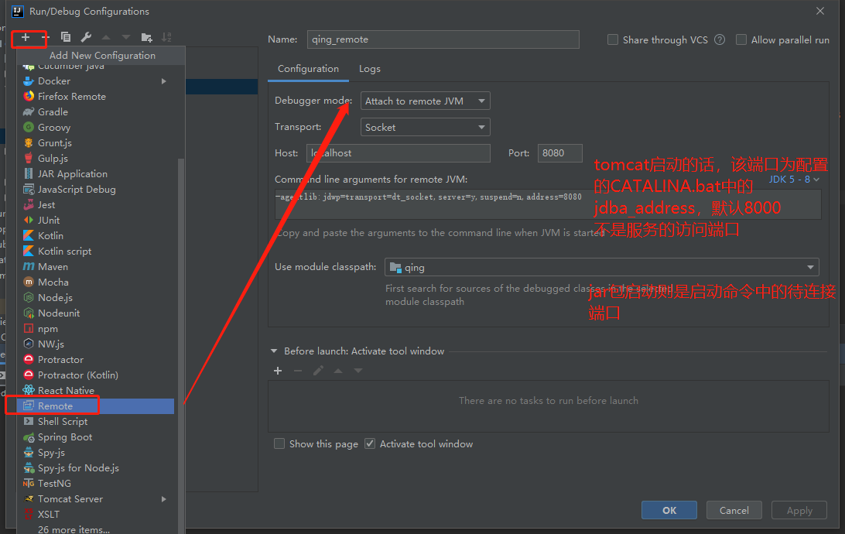Click the Cancel button
Viewport: 845px width, 534px height.
(x=734, y=510)
